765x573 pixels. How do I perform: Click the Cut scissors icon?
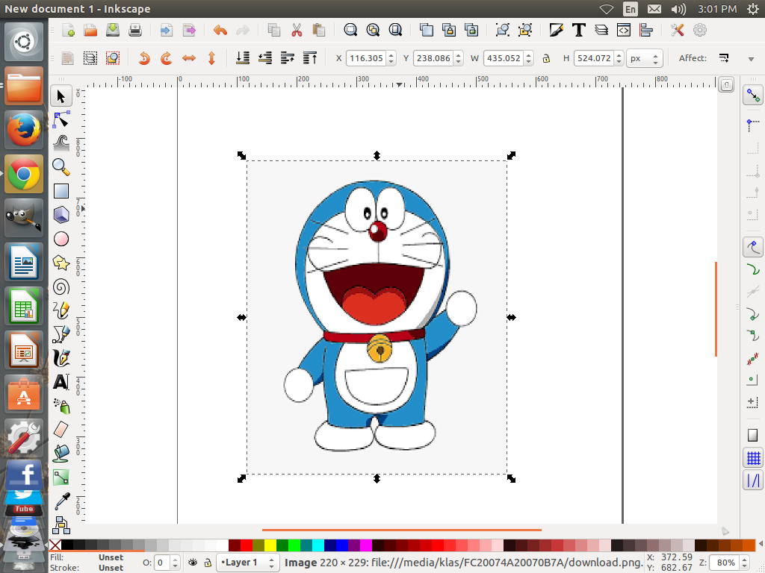(x=297, y=31)
